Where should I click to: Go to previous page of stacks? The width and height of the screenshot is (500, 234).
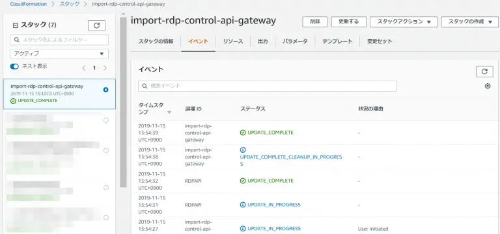click(84, 68)
